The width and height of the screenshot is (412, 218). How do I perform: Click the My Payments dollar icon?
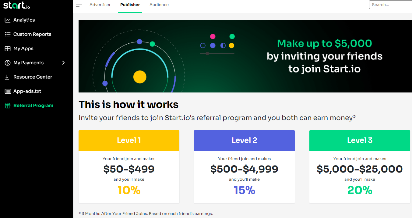click(8, 63)
